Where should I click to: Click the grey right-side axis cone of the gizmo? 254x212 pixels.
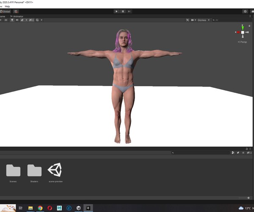[x=247, y=32]
